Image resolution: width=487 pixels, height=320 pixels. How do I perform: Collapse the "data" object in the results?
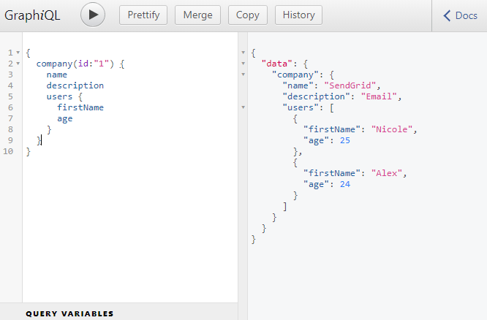click(x=243, y=64)
